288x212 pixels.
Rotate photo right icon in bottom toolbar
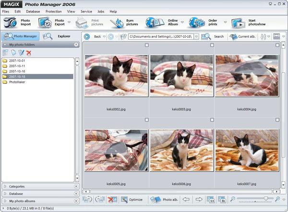(100, 200)
